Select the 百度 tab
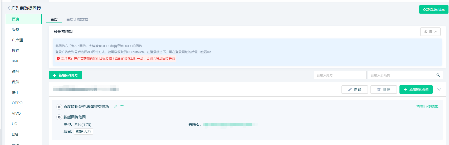 [x=54, y=19]
